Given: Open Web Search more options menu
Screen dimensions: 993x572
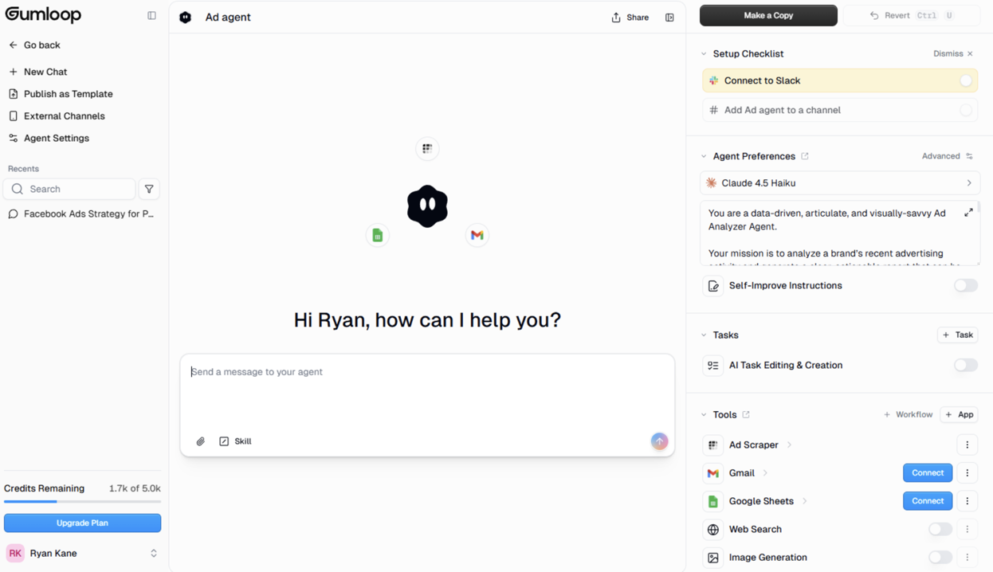Looking at the screenshot, I should 967,529.
